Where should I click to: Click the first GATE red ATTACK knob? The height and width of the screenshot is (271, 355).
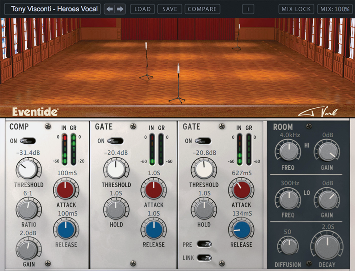click(x=154, y=189)
